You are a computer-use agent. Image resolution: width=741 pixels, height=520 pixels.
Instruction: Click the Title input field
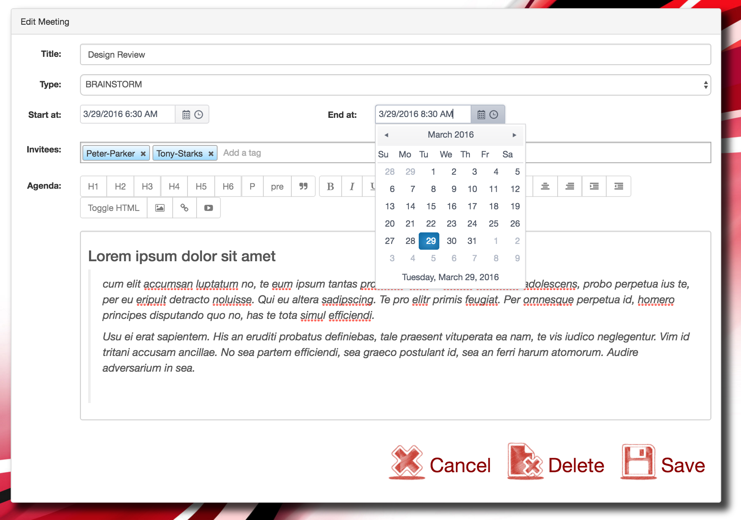point(396,54)
